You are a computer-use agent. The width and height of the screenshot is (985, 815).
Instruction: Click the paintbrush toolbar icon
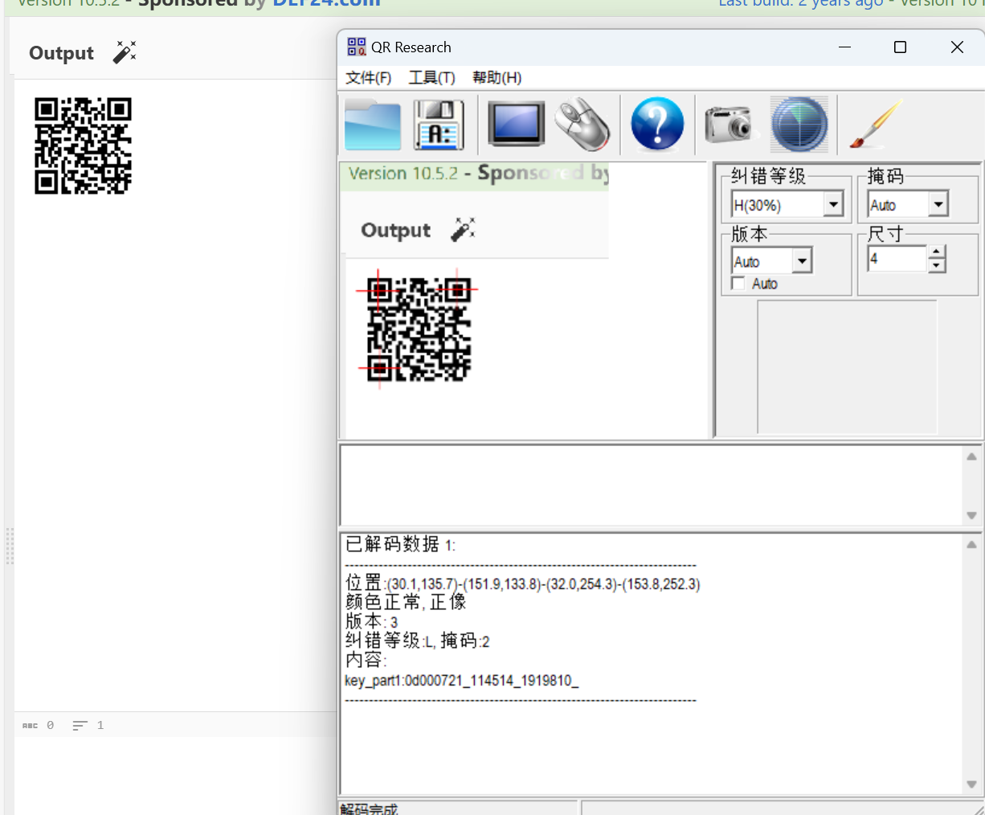(x=876, y=124)
